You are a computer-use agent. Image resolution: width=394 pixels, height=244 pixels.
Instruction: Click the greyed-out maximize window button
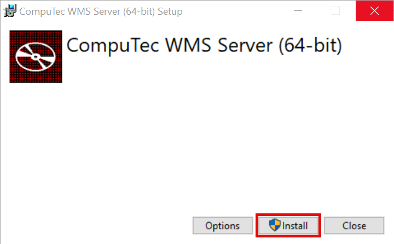pyautogui.click(x=336, y=11)
